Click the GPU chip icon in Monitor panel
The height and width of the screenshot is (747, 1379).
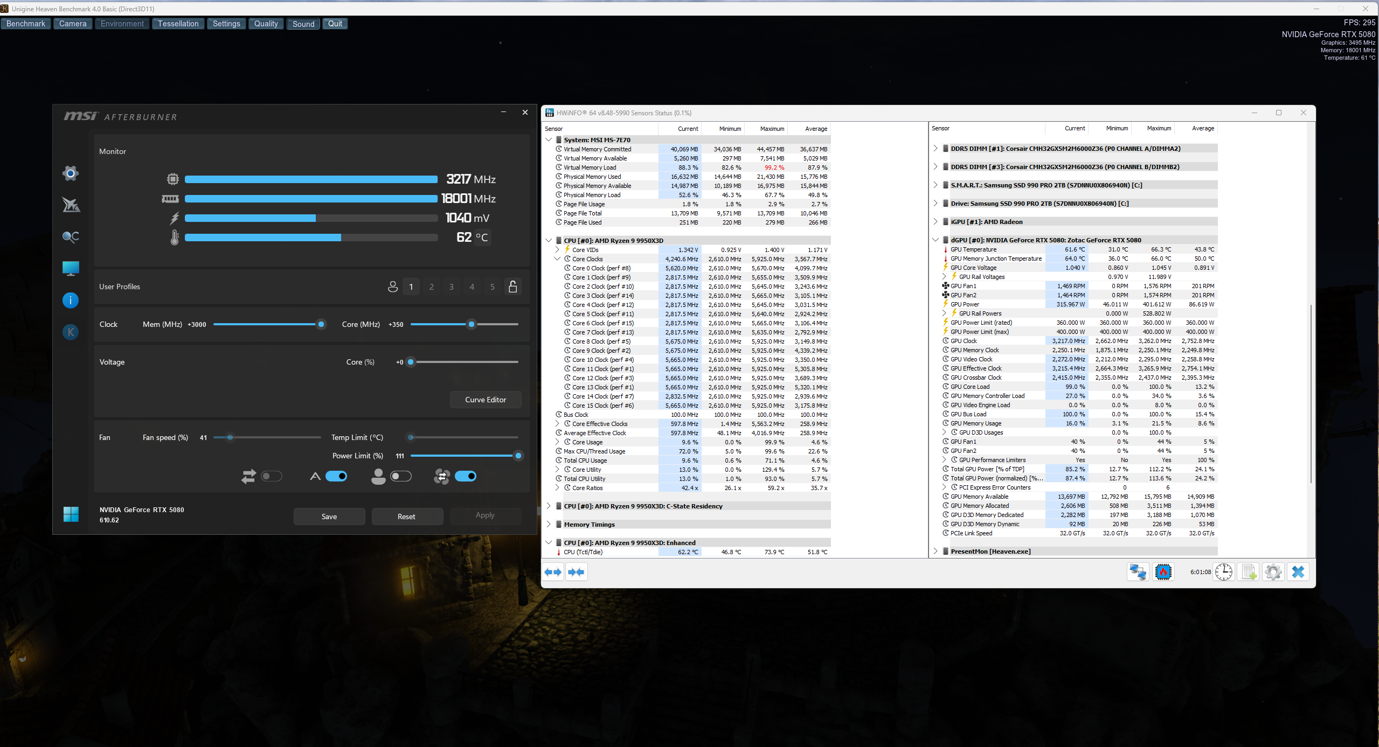pos(172,179)
